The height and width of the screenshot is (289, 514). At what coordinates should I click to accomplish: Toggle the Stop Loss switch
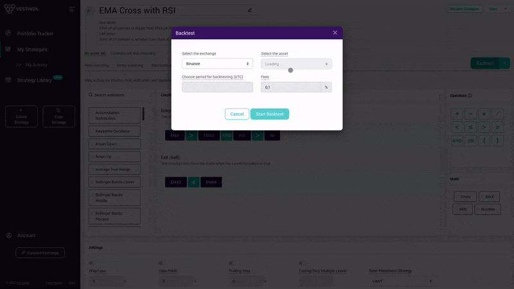(x=92, y=263)
